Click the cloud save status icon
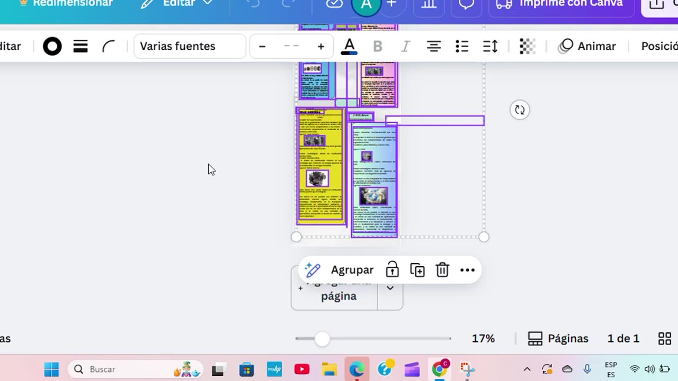678x381 pixels. click(x=334, y=3)
